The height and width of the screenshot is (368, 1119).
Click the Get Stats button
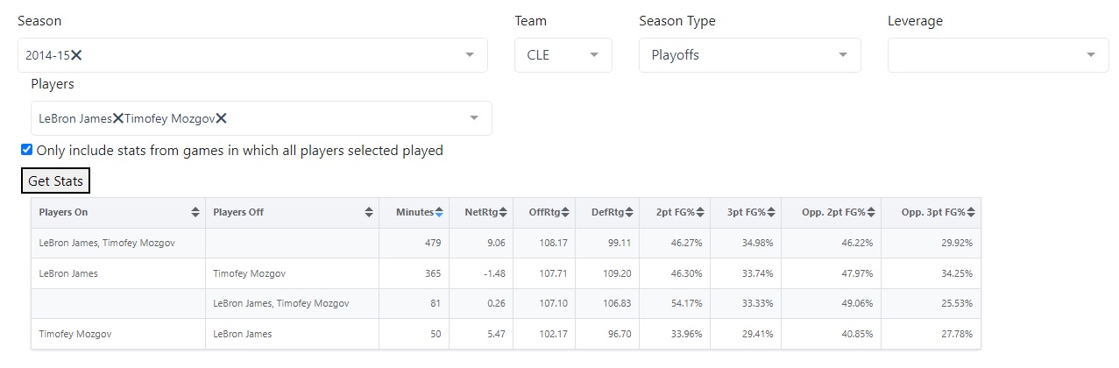(56, 181)
